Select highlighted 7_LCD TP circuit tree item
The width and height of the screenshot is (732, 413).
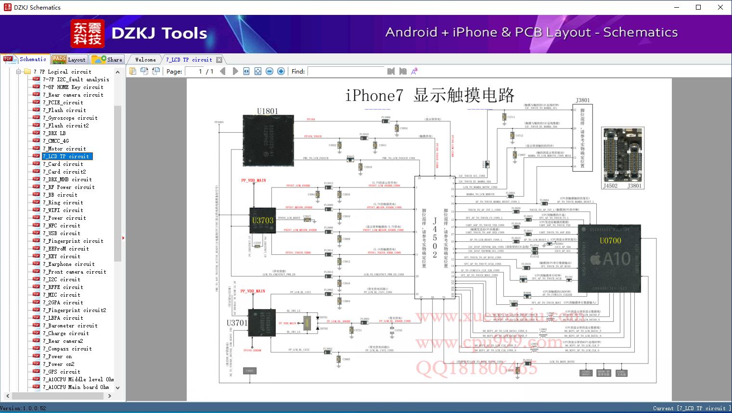click(67, 156)
